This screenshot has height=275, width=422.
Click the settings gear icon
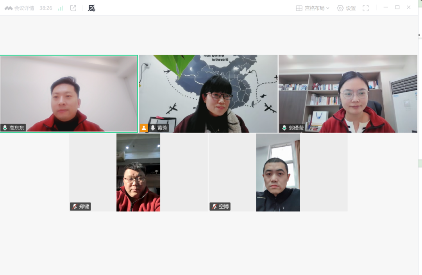(x=340, y=8)
